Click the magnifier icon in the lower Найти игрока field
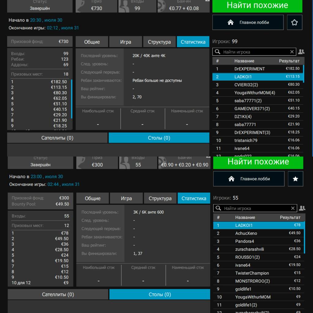313x313 pixels. [218, 208]
